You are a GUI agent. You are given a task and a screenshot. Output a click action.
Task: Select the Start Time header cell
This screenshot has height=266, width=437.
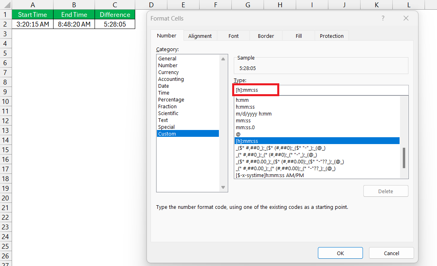[33, 14]
